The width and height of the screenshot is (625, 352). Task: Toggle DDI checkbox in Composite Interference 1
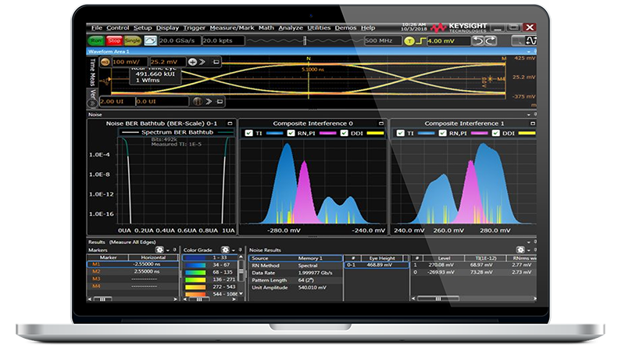point(496,133)
